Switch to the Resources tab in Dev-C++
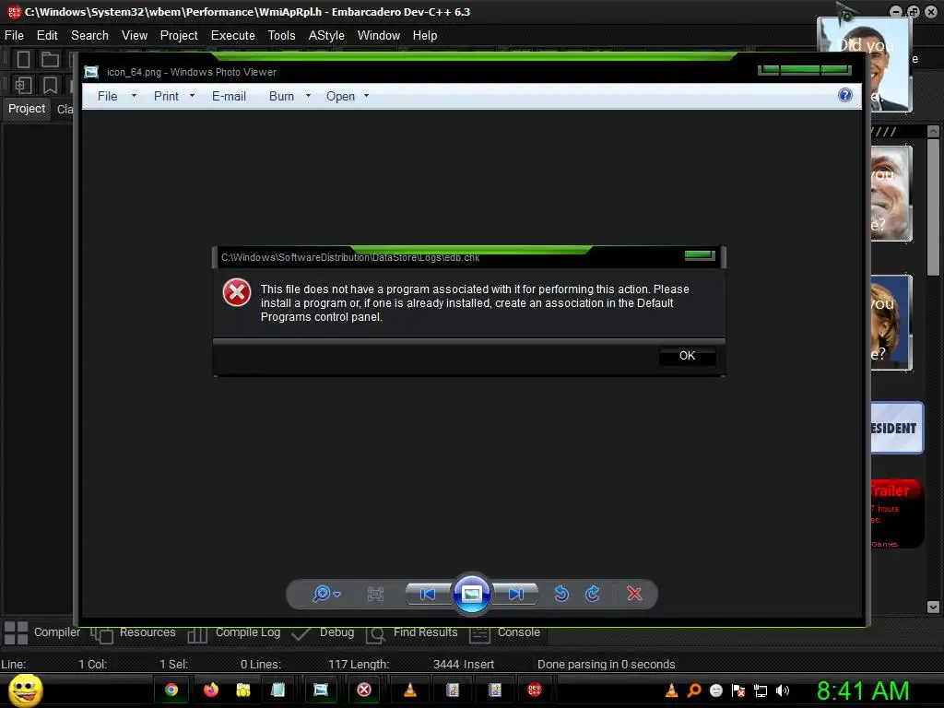 133,632
